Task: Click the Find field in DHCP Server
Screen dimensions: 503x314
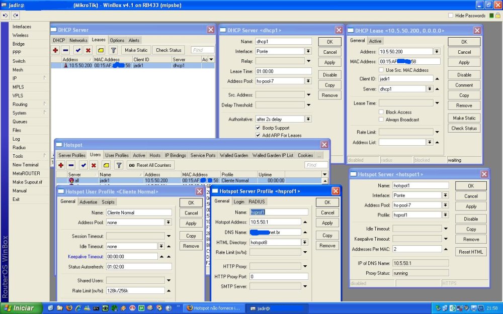Action: pos(202,50)
